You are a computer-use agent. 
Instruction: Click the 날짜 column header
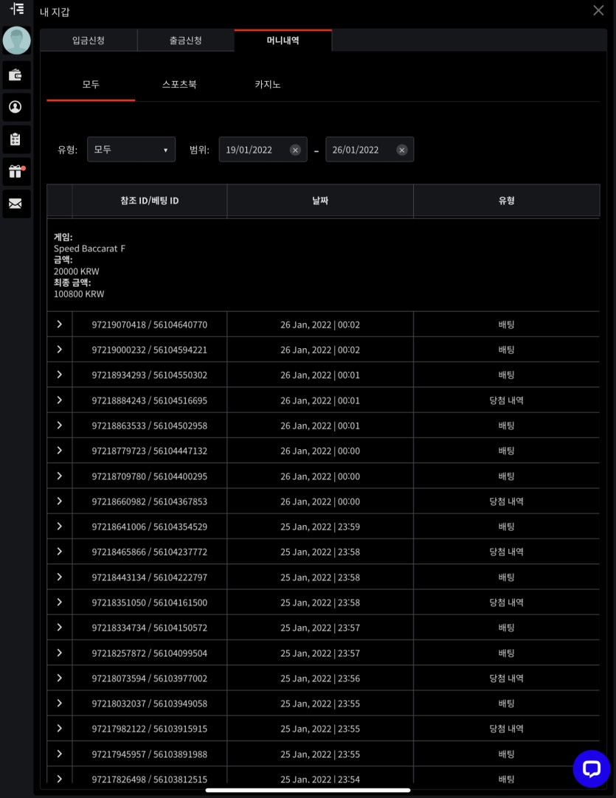coord(320,201)
